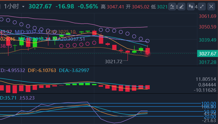Click the last purple SAR circle
The width and height of the screenshot is (218, 124).
click(148, 41)
